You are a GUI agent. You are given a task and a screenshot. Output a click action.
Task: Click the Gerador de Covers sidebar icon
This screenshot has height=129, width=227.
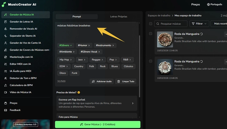6,50
